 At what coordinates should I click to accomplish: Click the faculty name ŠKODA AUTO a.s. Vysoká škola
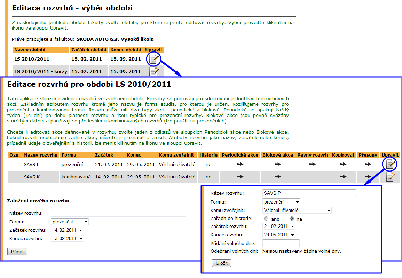(115, 39)
